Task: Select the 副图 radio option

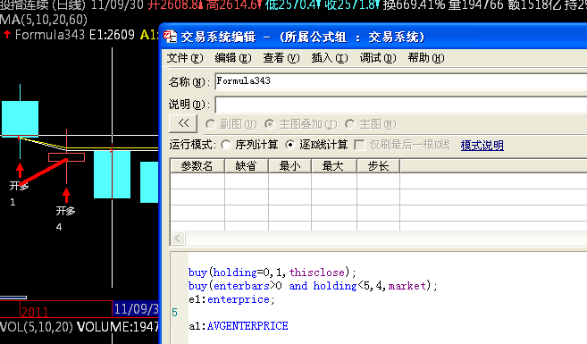Action: click(210, 124)
